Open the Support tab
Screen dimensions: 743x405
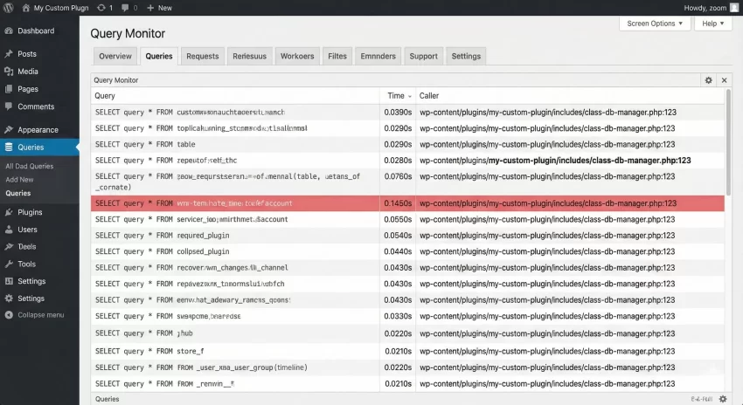point(424,56)
